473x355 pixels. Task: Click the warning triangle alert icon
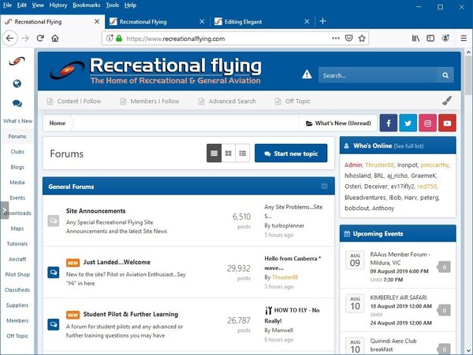pos(307,75)
